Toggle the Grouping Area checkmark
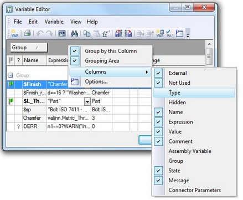 [x=75, y=60]
